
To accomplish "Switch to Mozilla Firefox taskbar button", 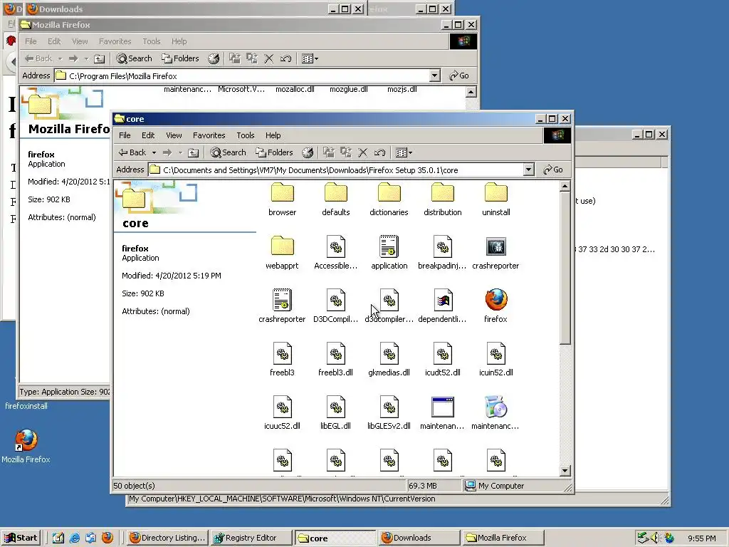I will click(502, 538).
